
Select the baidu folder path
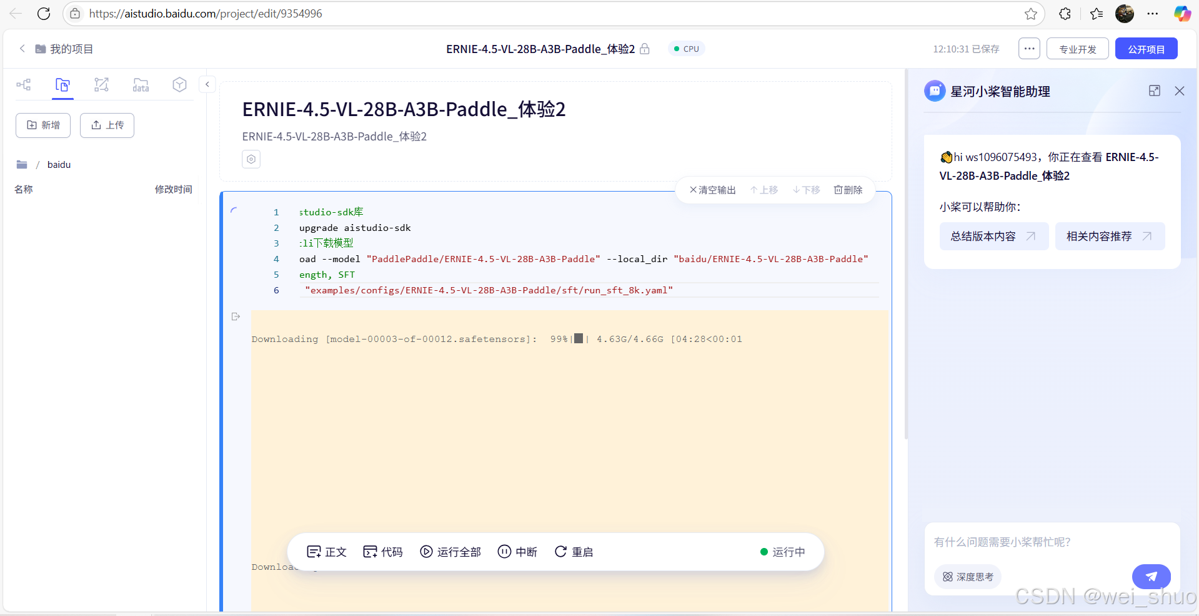pos(59,165)
